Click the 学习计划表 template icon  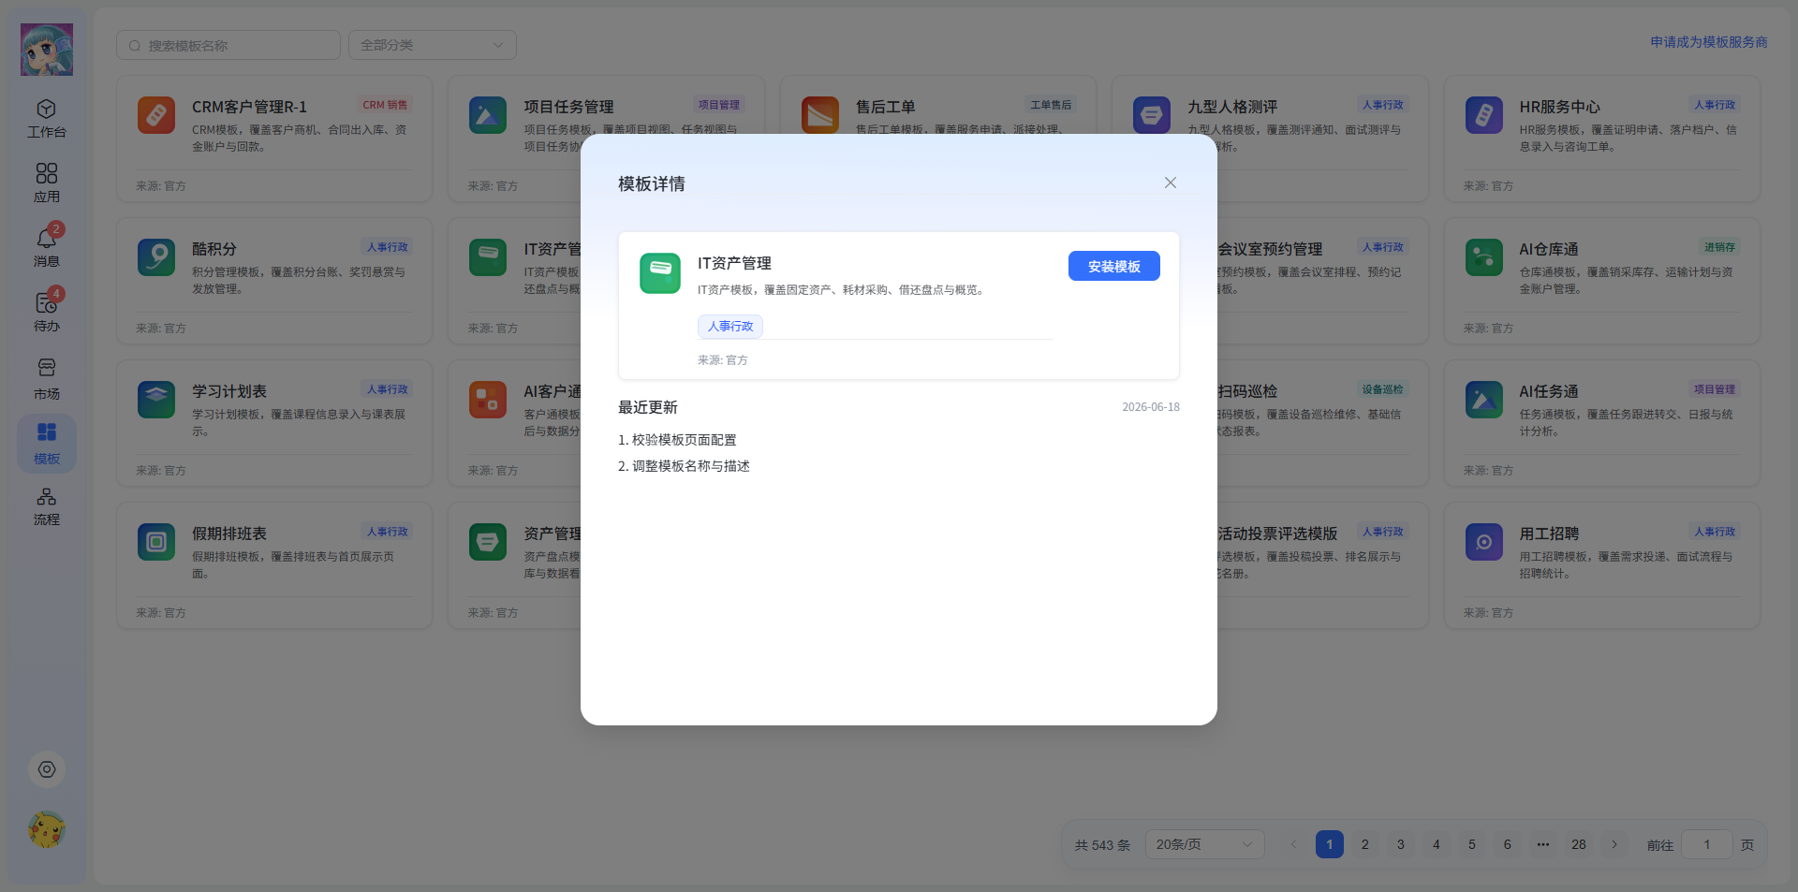point(156,400)
